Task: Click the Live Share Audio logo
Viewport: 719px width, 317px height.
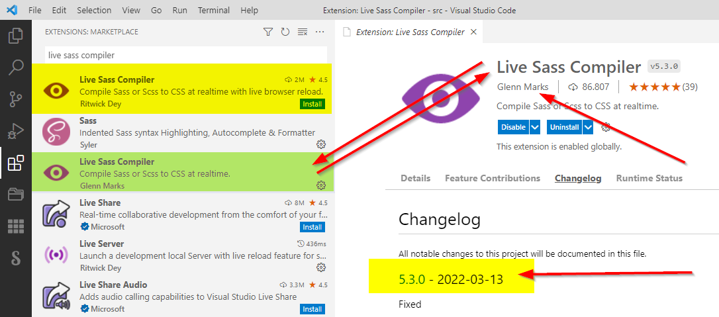Action: point(56,296)
